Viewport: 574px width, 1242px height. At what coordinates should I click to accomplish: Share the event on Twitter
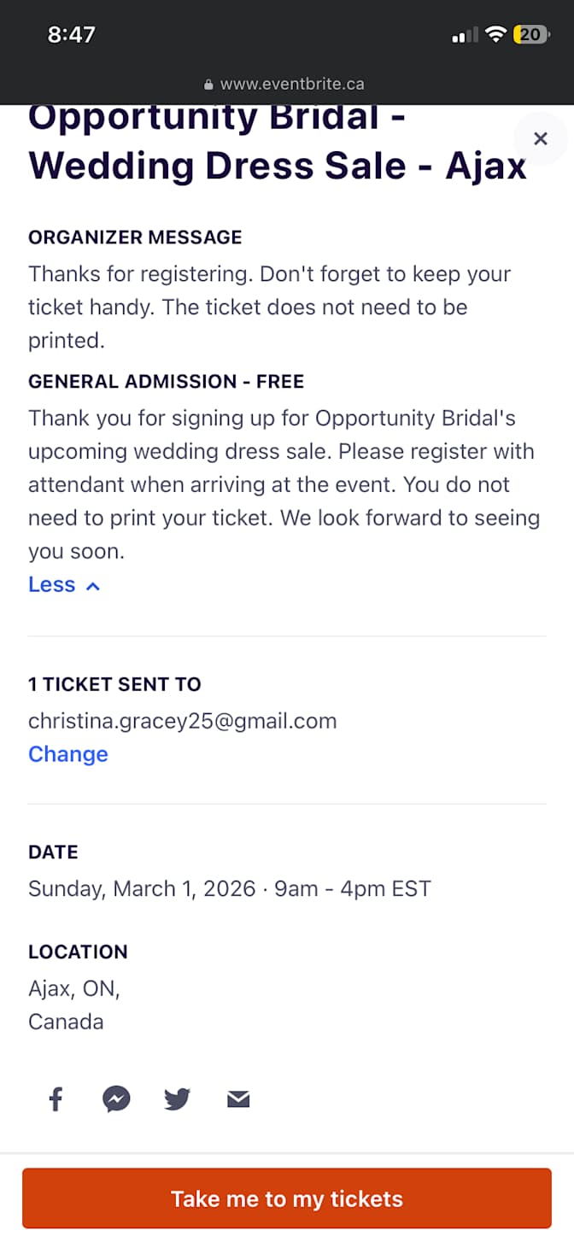click(177, 1098)
